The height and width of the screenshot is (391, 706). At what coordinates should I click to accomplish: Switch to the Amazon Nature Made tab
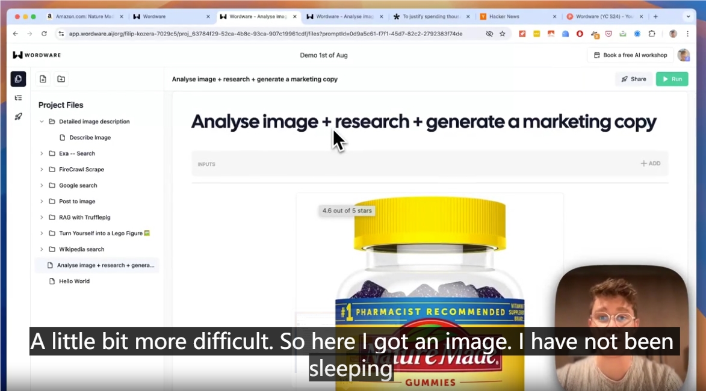(84, 17)
